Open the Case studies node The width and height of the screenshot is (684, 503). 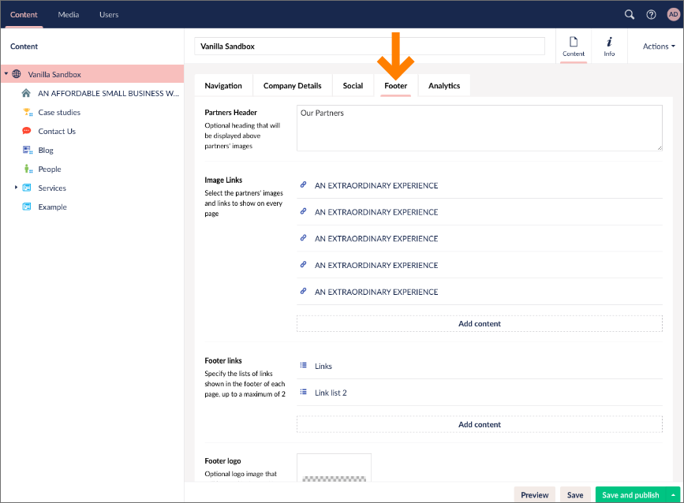coord(59,112)
